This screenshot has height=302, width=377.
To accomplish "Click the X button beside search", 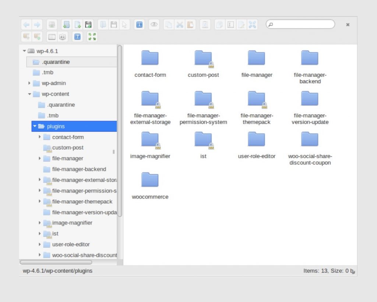I will tap(348, 25).
